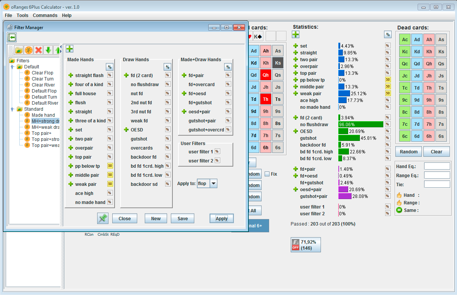Open the Commands menu
Screen dimensions: 457x295
45,15
